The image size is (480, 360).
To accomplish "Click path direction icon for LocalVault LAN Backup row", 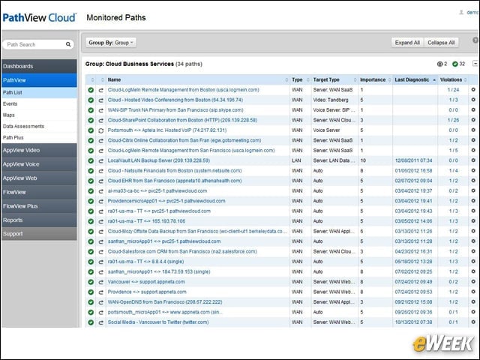I will [x=100, y=160].
